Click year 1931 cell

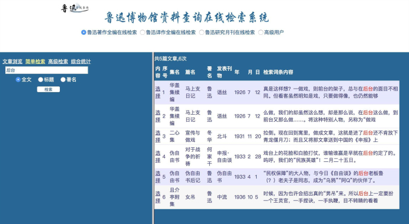239,137
